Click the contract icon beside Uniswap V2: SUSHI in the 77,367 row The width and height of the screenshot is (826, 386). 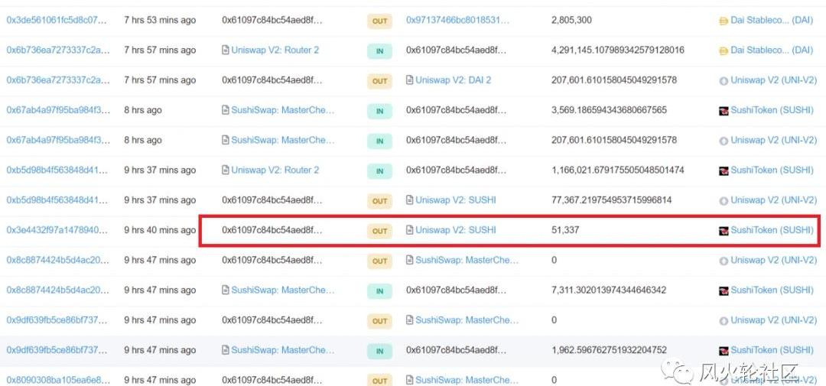point(410,200)
